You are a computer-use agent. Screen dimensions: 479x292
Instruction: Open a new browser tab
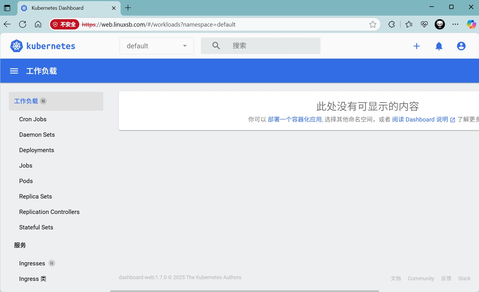pyautogui.click(x=128, y=8)
